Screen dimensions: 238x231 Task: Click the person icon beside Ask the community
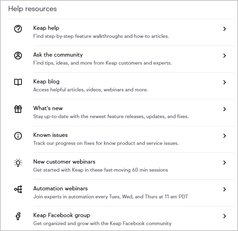pos(18,56)
